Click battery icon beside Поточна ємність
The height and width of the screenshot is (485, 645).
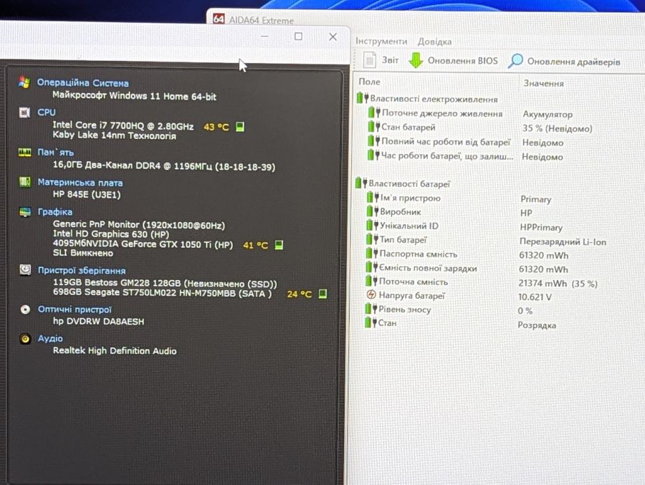click(371, 282)
